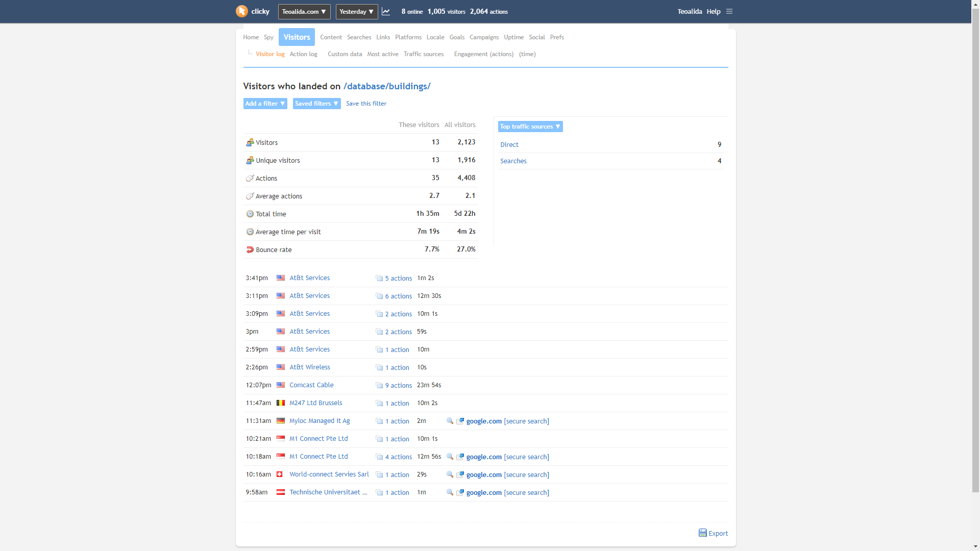Click the All visitors column header
Image resolution: width=980 pixels, height=551 pixels.
click(x=459, y=125)
